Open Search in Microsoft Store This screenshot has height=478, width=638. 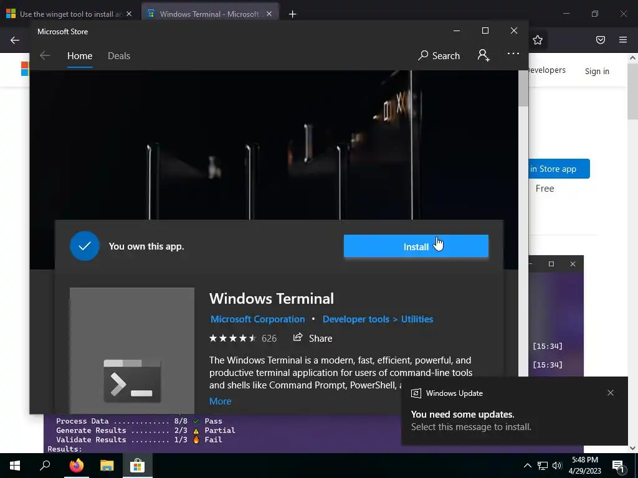tap(439, 55)
